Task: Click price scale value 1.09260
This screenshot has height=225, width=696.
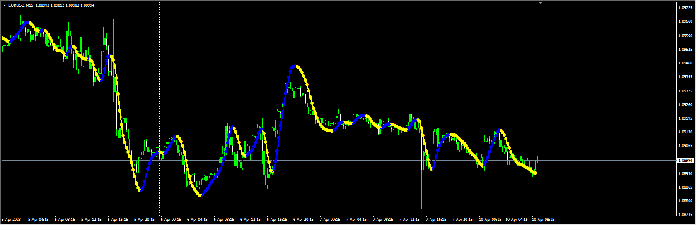Action: [686, 104]
